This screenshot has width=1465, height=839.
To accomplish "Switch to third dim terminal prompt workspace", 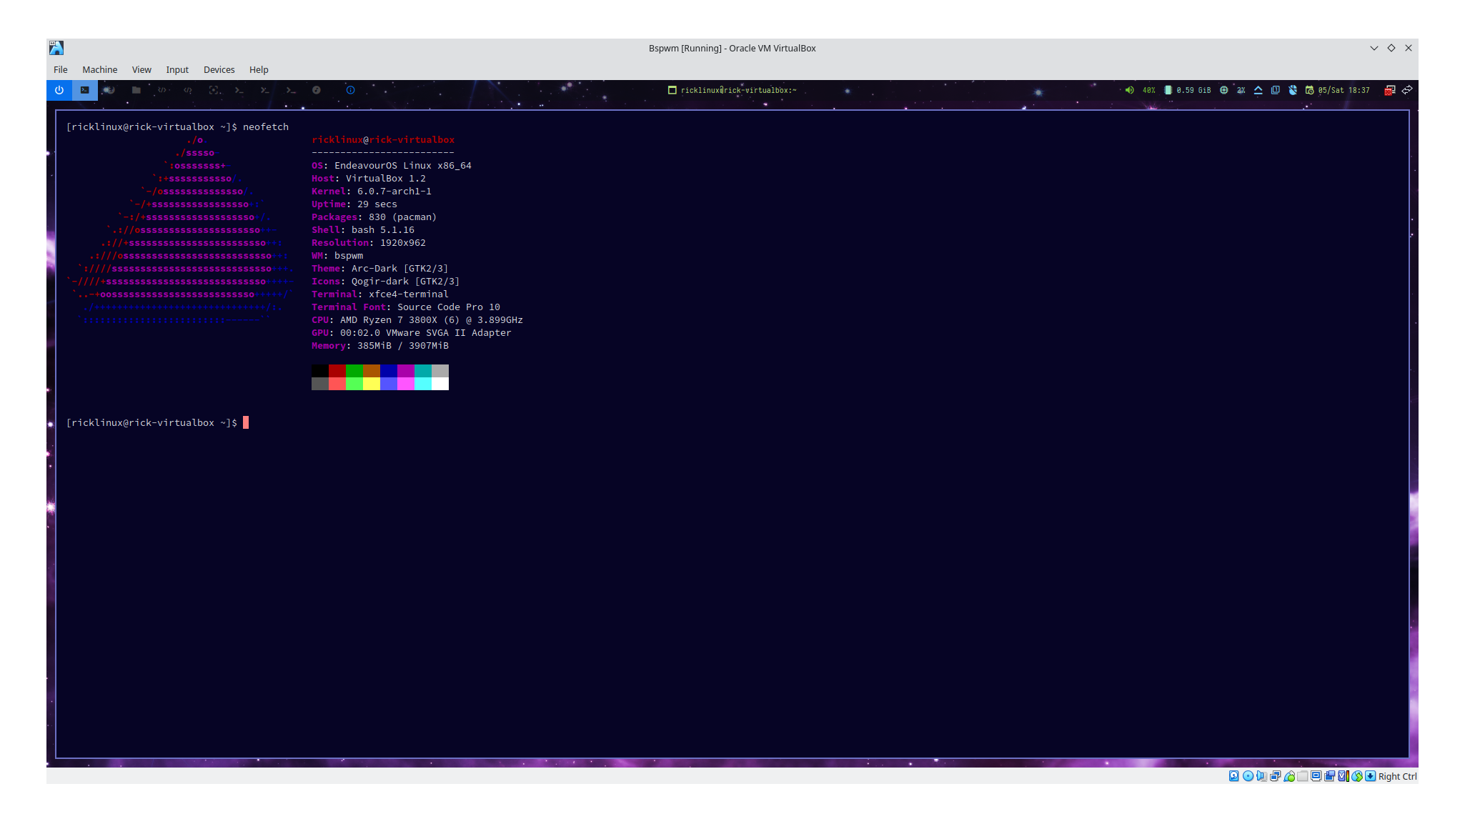I will pyautogui.click(x=291, y=90).
